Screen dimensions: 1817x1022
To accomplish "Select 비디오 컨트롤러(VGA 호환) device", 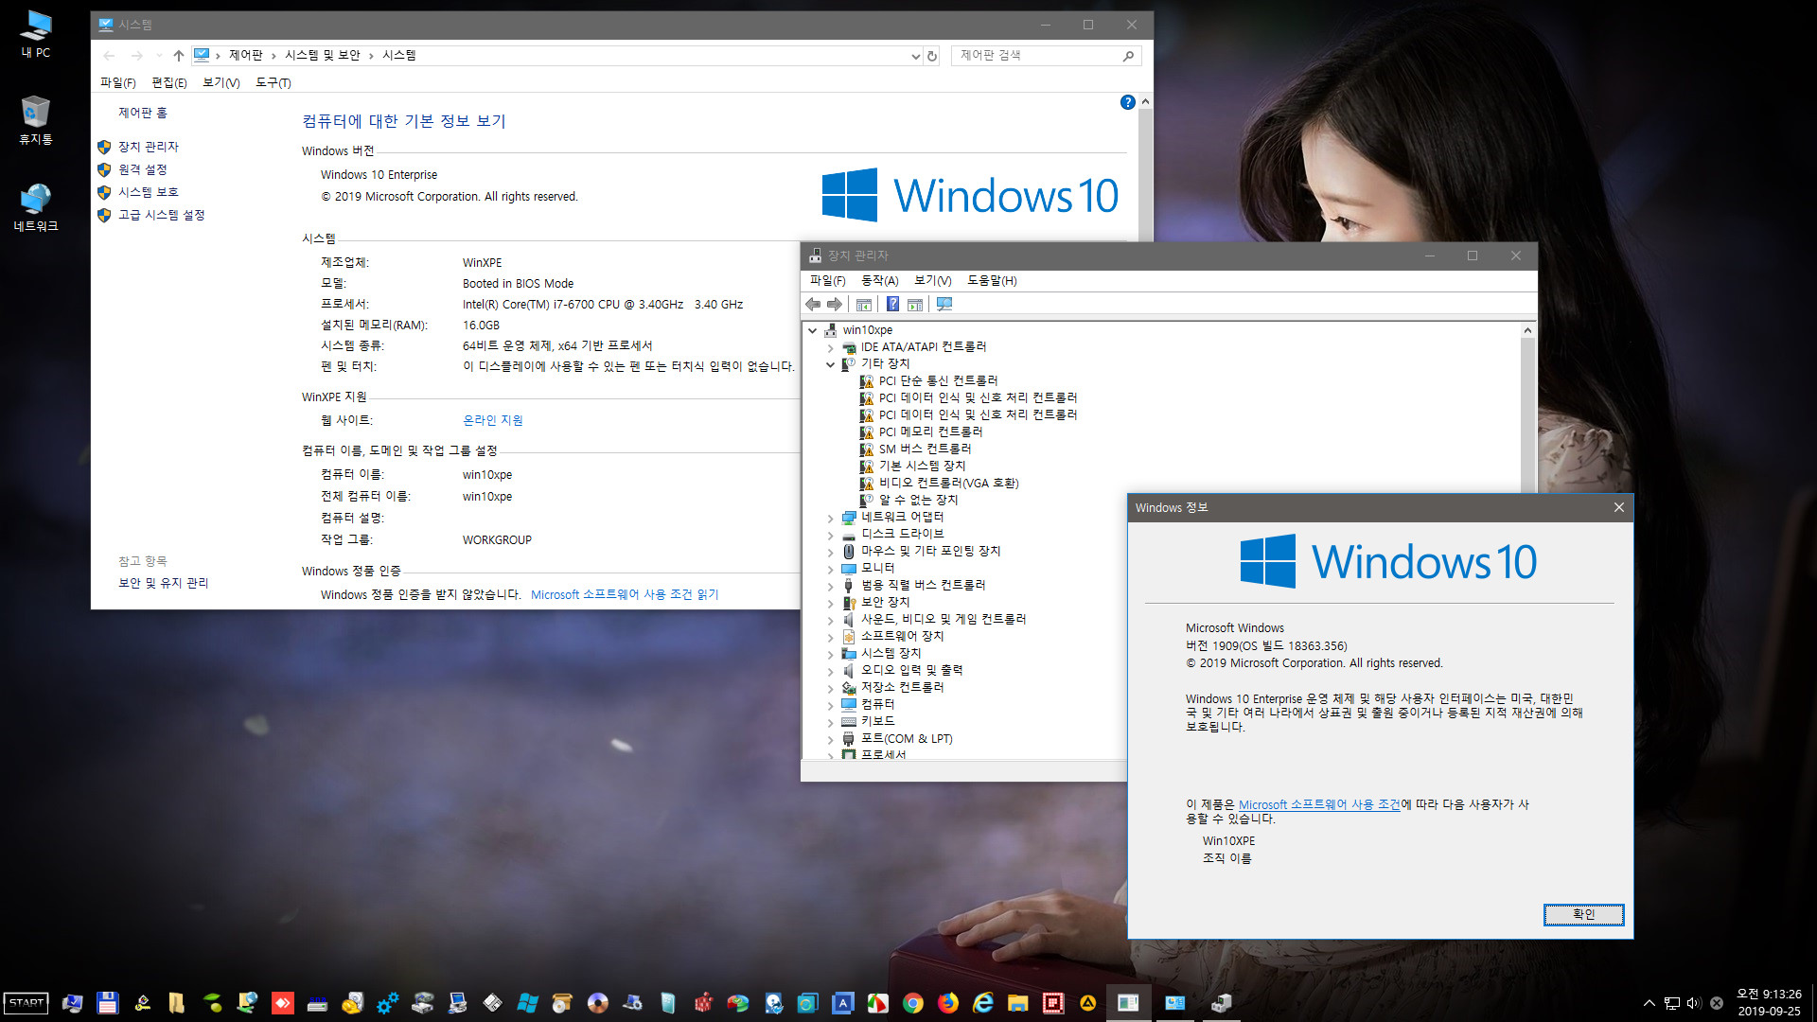I will [x=948, y=484].
